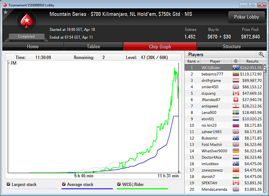Screen dimensions: 269x196
Task: Switch to the Tables tab
Action: 94,46
